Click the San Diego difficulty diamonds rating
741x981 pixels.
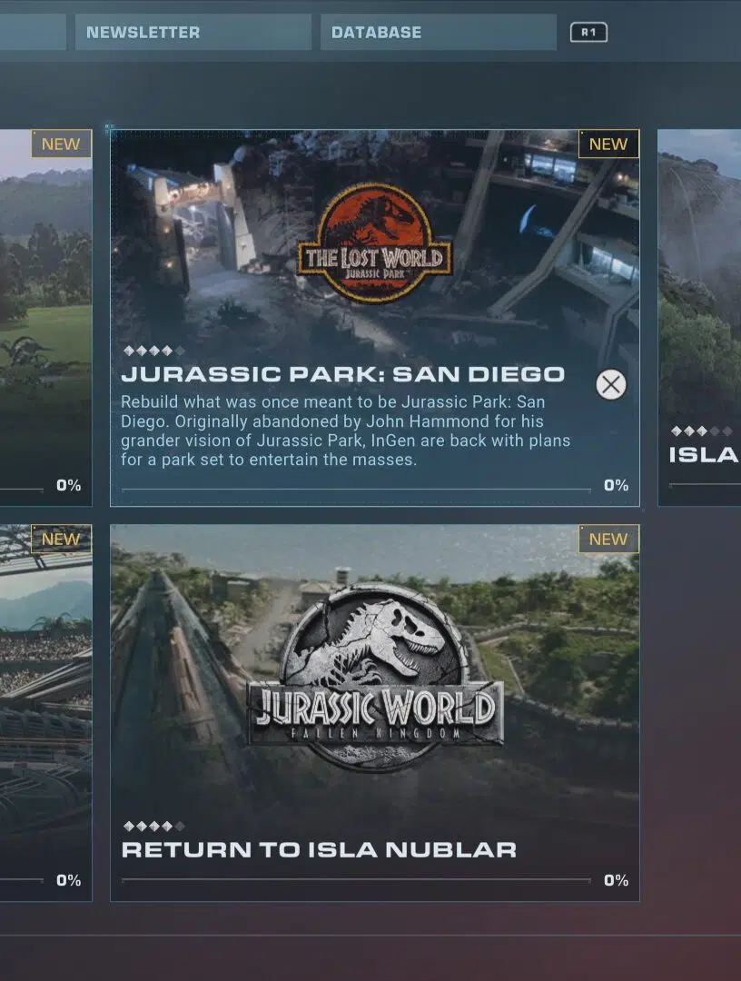point(153,351)
